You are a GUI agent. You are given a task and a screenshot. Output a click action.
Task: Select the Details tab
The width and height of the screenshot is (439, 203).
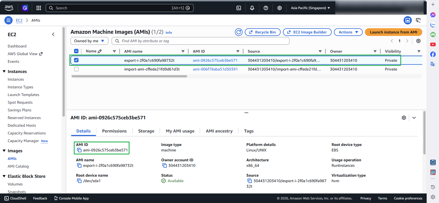point(83,131)
